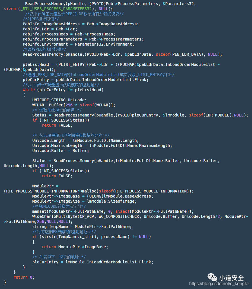
Task: Click Status line reading lmModule.FullDllName.Buffer
Action: tap(126, 161)
